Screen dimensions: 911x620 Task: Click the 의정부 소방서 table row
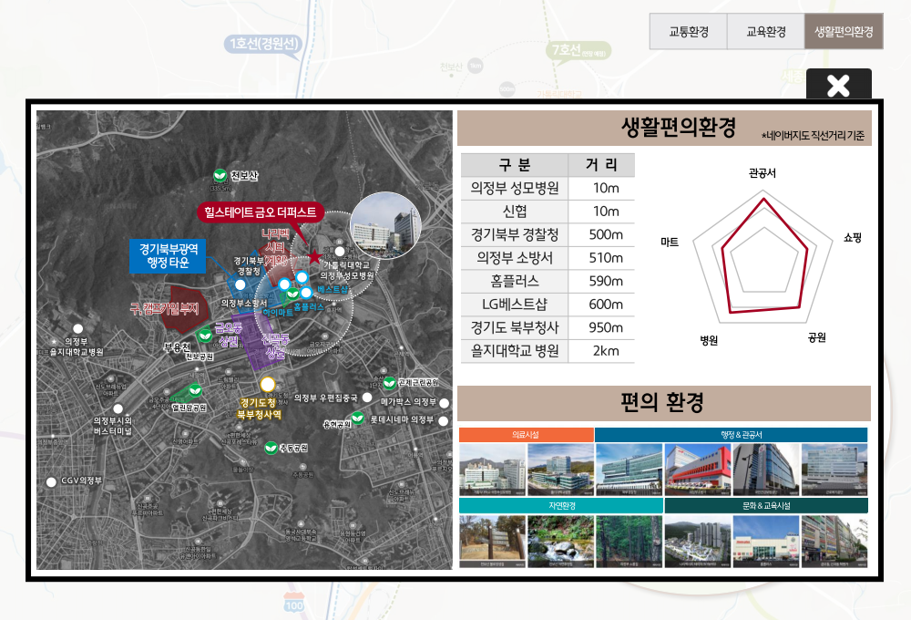coord(548,258)
